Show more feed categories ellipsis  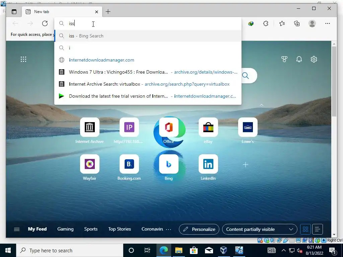tap(168, 230)
